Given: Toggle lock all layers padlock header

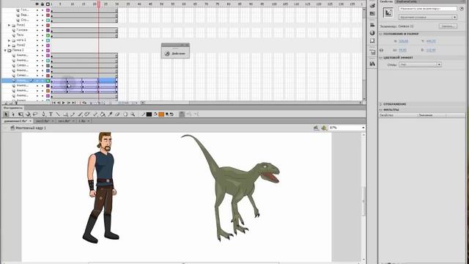Looking at the screenshot, I should point(43,4).
